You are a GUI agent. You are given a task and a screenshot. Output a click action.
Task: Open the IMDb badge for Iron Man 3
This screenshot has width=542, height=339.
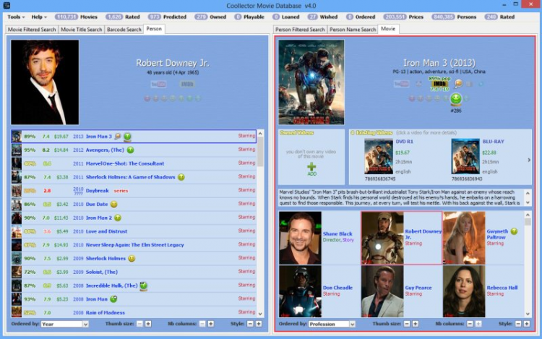439,84
